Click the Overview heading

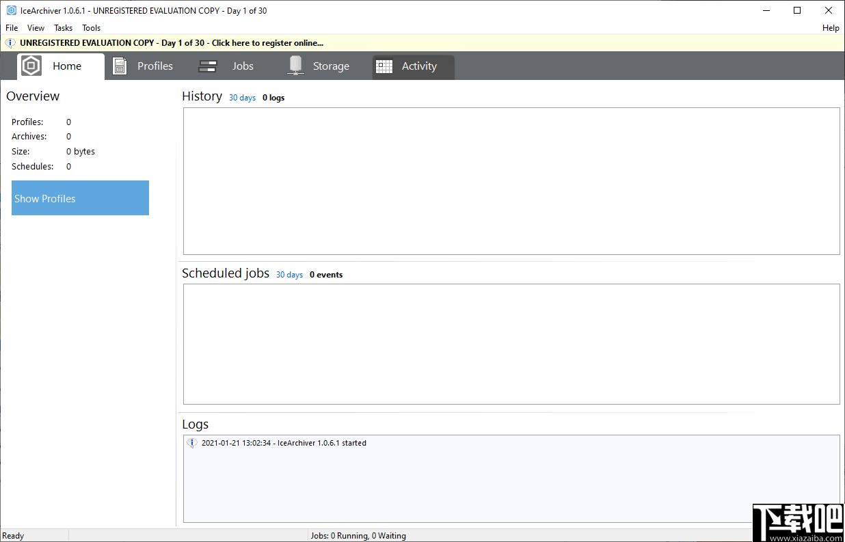[33, 96]
